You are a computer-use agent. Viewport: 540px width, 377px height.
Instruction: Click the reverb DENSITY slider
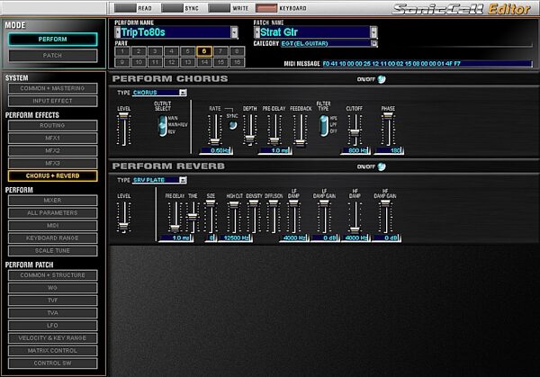coord(254,217)
